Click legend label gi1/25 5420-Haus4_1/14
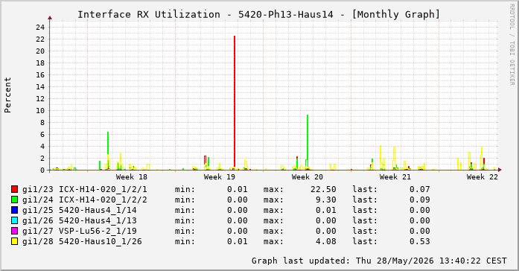This screenshot has width=519, height=271. click(80, 211)
